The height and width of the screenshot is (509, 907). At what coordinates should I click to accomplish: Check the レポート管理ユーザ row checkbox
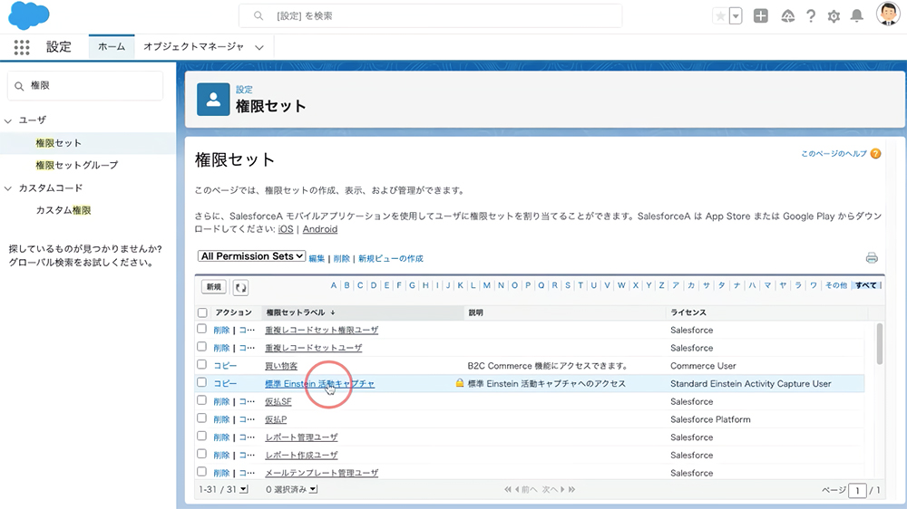coord(202,437)
